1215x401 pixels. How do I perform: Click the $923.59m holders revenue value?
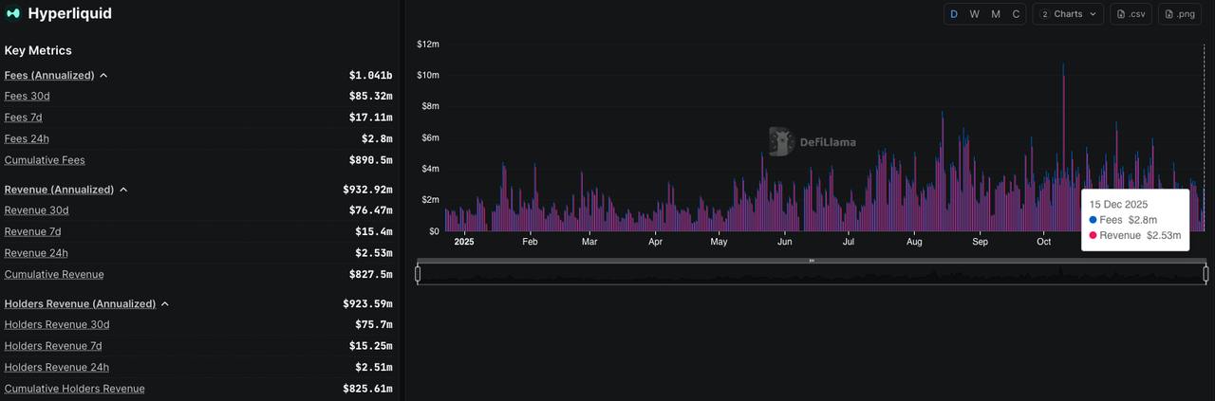[x=367, y=304]
